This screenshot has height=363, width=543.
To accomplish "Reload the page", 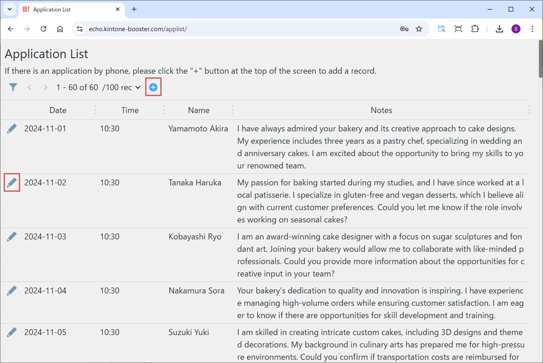I will (43, 29).
